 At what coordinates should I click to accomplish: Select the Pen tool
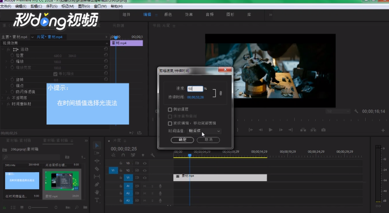[x=97, y=185]
